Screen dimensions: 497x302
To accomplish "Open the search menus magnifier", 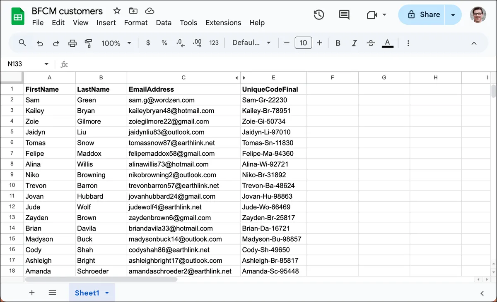I will tap(22, 43).
